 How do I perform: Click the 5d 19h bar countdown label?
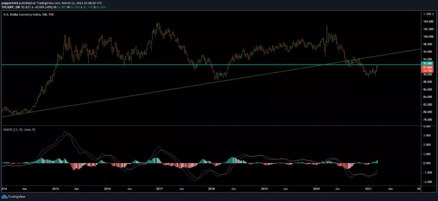[x=427, y=71]
